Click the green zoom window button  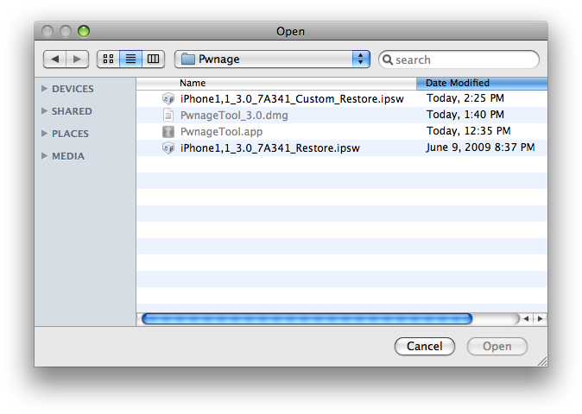tap(84, 31)
